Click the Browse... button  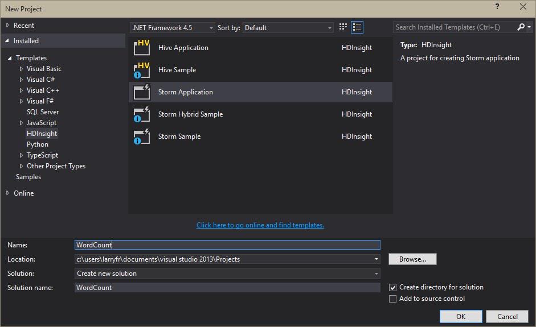click(412, 259)
